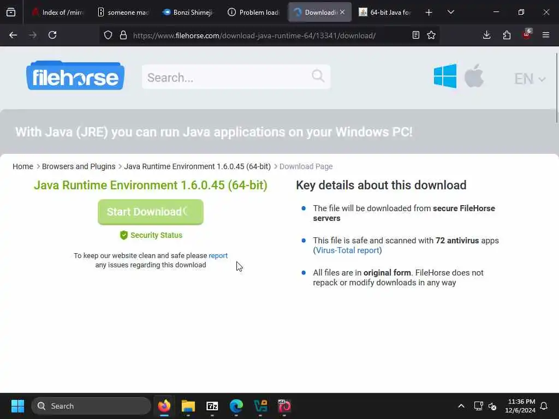The width and height of the screenshot is (559, 419).
Task: Toggle reader view icon
Action: pos(415,35)
